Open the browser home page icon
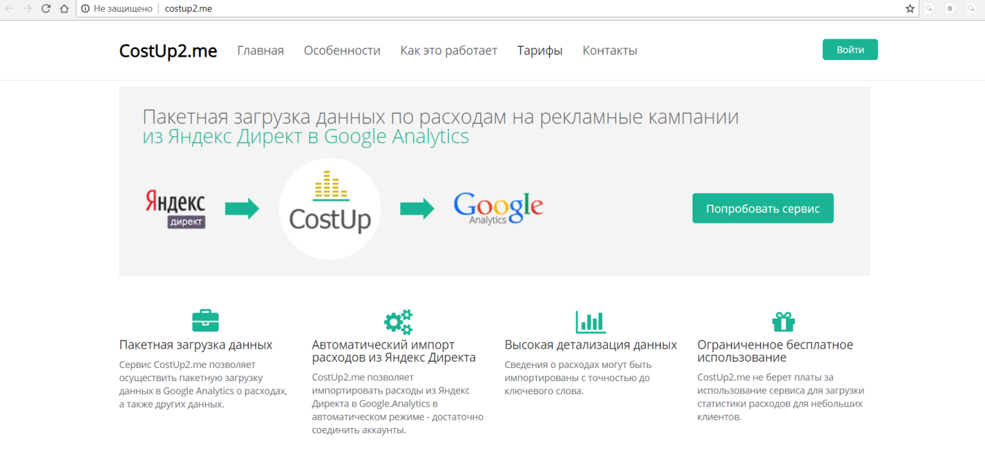Viewport: 985px width, 468px height. pos(64,9)
